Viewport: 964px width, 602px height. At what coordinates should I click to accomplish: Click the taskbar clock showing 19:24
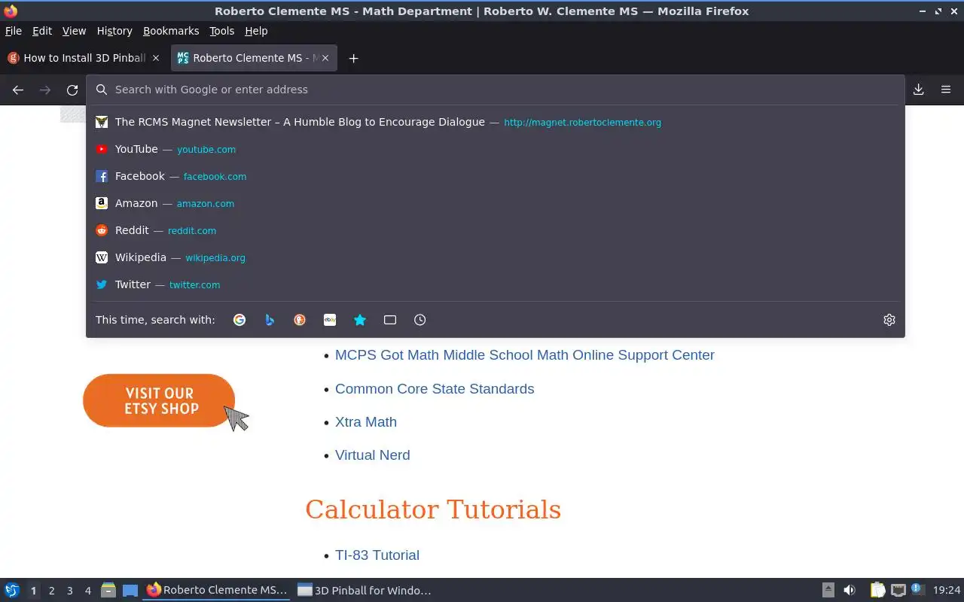coord(947,591)
